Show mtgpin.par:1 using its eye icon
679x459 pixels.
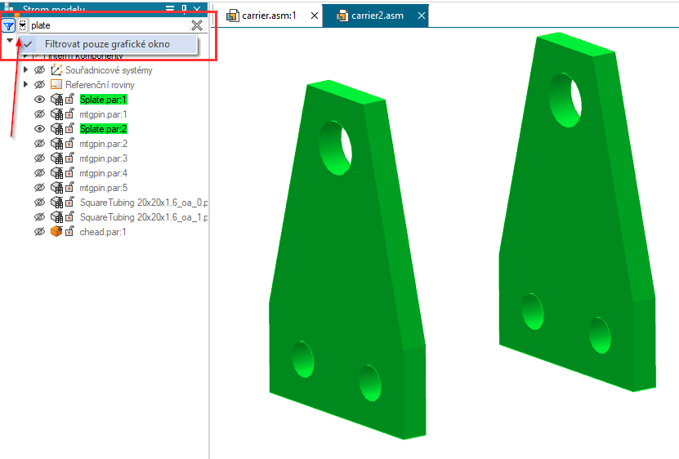point(39,114)
